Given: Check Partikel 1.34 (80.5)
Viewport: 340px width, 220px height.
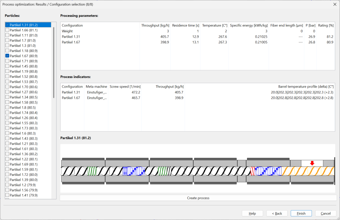Looking at the screenshot, I should coord(7,97).
